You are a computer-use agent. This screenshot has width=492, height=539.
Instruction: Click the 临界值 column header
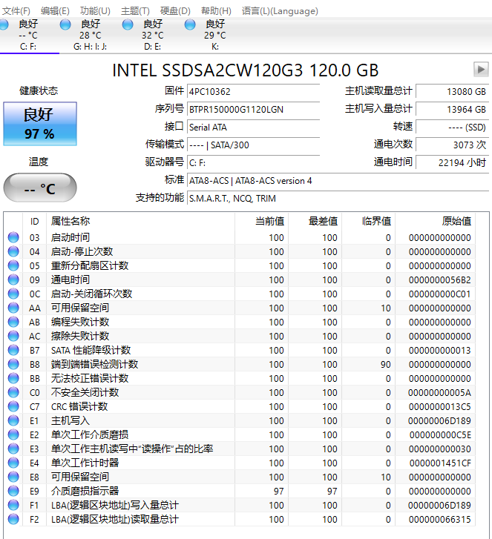click(x=369, y=222)
